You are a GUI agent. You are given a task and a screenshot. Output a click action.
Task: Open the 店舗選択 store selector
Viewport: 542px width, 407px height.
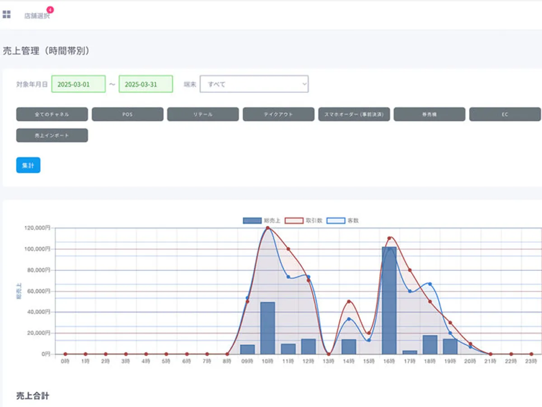(x=37, y=16)
